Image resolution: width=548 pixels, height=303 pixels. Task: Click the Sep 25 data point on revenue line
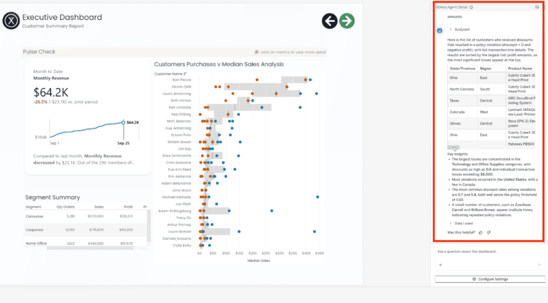point(124,122)
